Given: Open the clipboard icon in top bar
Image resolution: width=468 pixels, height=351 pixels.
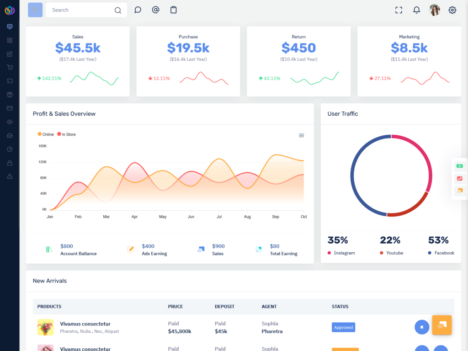Looking at the screenshot, I should point(173,10).
